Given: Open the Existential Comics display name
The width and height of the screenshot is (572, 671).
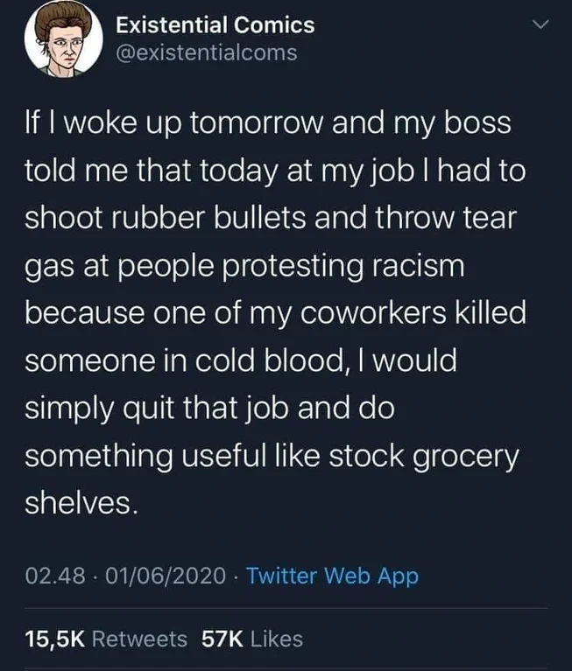Looking at the screenshot, I should [215, 25].
